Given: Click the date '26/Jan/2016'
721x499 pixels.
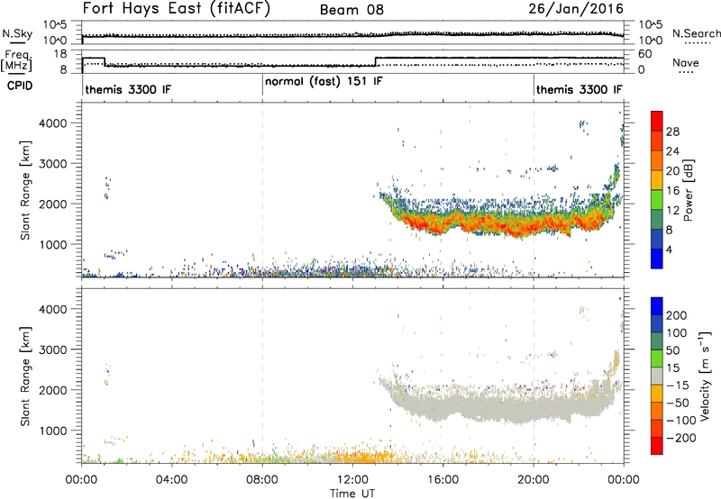Looking at the screenshot, I should (x=576, y=9).
